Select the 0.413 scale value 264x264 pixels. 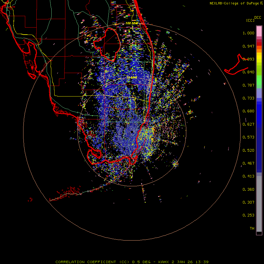(x=248, y=176)
